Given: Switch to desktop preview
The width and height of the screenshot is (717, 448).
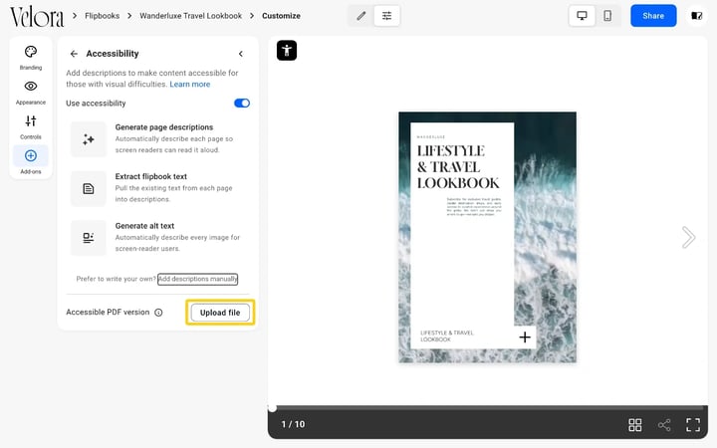Looking at the screenshot, I should 582,16.
